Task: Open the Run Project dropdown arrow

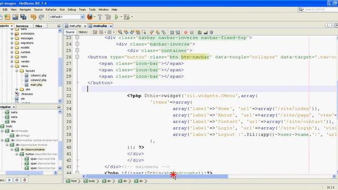Action: point(121,17)
